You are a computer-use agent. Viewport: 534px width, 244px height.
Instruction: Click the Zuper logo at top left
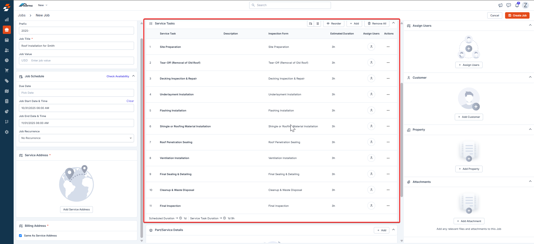(x=7, y=7)
